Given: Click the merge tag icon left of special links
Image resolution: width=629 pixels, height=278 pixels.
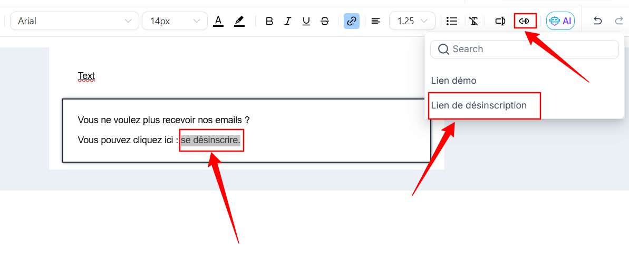Looking at the screenshot, I should point(500,21).
